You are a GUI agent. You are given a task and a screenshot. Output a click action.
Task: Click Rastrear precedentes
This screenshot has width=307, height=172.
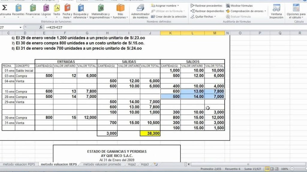(207, 6)
